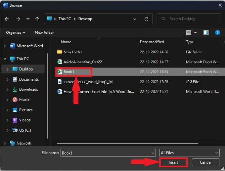Go forward with the right arrow
This screenshot has height=171, width=225.
pyautogui.click(x=18, y=19)
